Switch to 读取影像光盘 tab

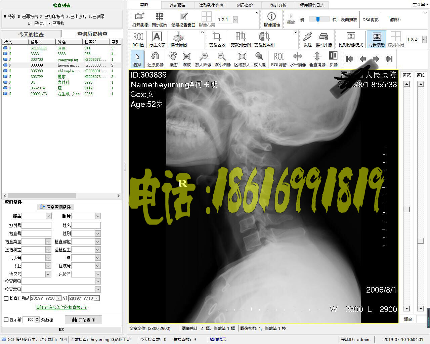click(x=211, y=5)
